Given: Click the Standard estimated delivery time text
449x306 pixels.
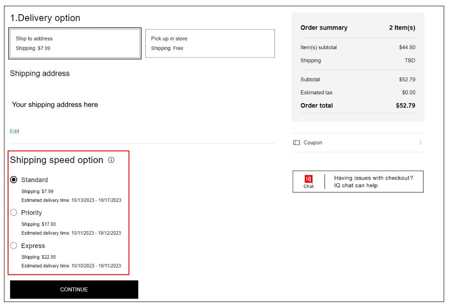Looking at the screenshot, I should [x=71, y=200].
